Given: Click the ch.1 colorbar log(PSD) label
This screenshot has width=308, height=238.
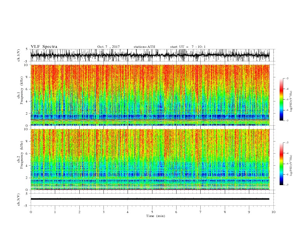Looking at the screenshot, I should point(291,101).
